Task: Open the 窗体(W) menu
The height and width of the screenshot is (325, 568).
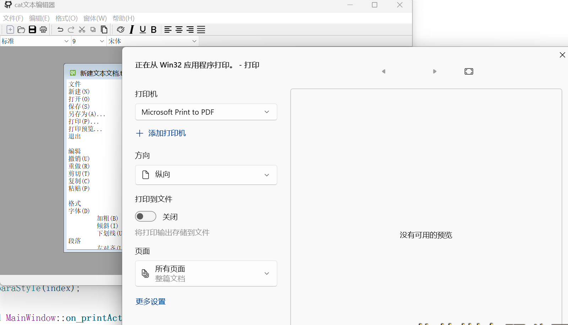Action: click(x=95, y=18)
